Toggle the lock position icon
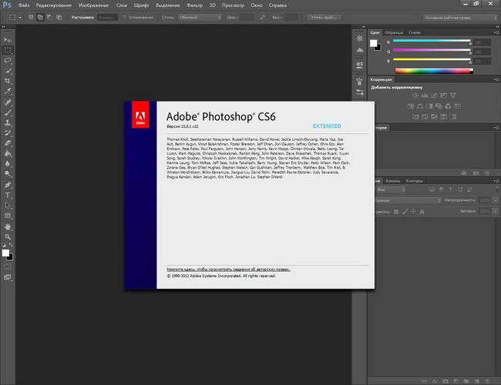This screenshot has height=385, width=501. (413, 212)
